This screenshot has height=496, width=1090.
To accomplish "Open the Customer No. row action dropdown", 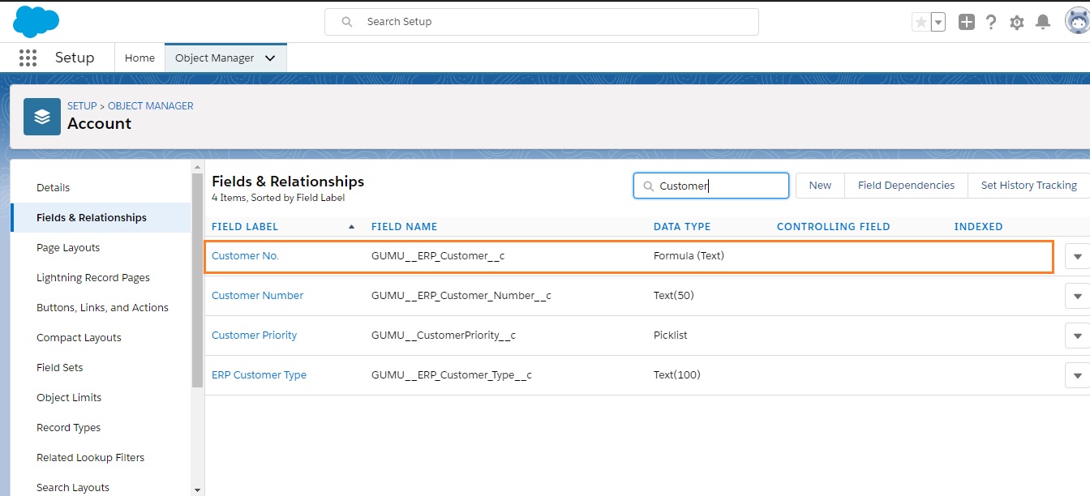I will click(1077, 256).
